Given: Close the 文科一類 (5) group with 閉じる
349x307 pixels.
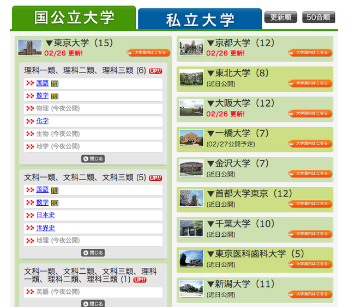Looking at the screenshot, I should click(x=93, y=253).
